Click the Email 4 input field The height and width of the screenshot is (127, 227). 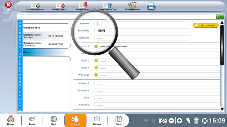click(x=159, y=68)
